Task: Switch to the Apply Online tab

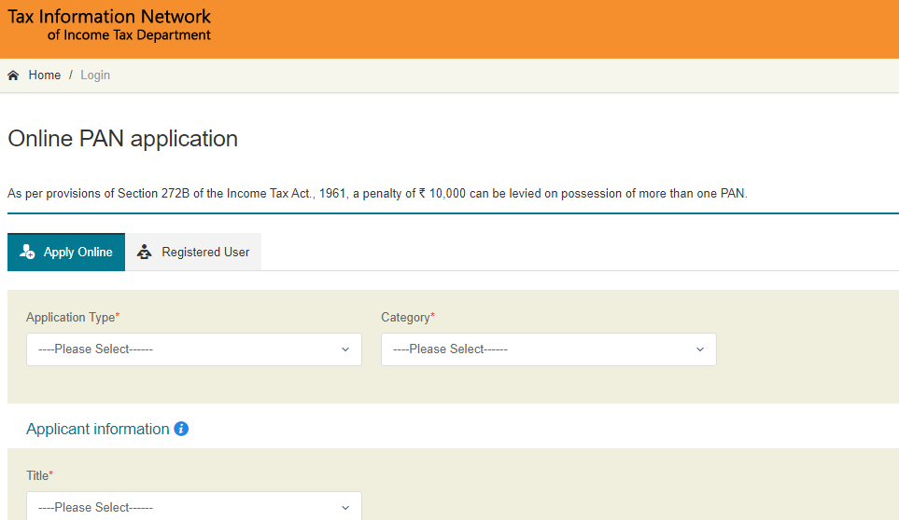Action: (x=66, y=252)
